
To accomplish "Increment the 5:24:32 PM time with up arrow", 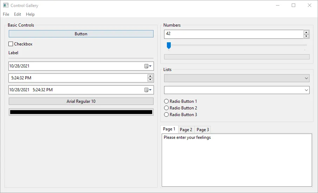I will [x=150, y=76].
